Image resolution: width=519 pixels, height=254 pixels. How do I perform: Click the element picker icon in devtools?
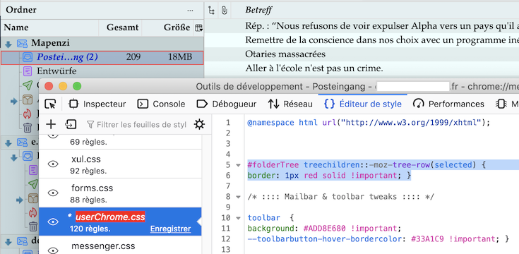click(x=50, y=104)
